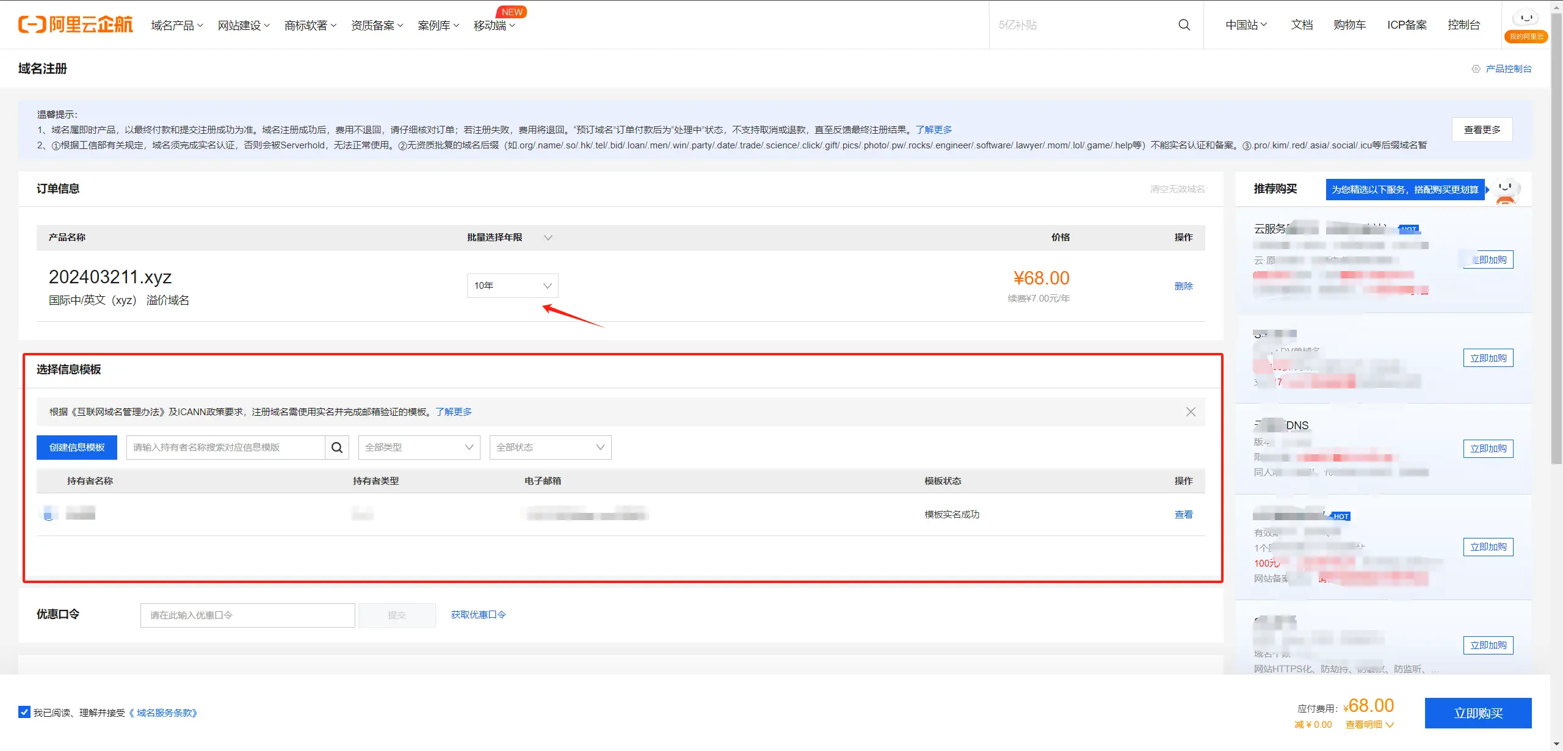Click 创建信息模板 to create a template
The image size is (1563, 751).
(x=76, y=447)
